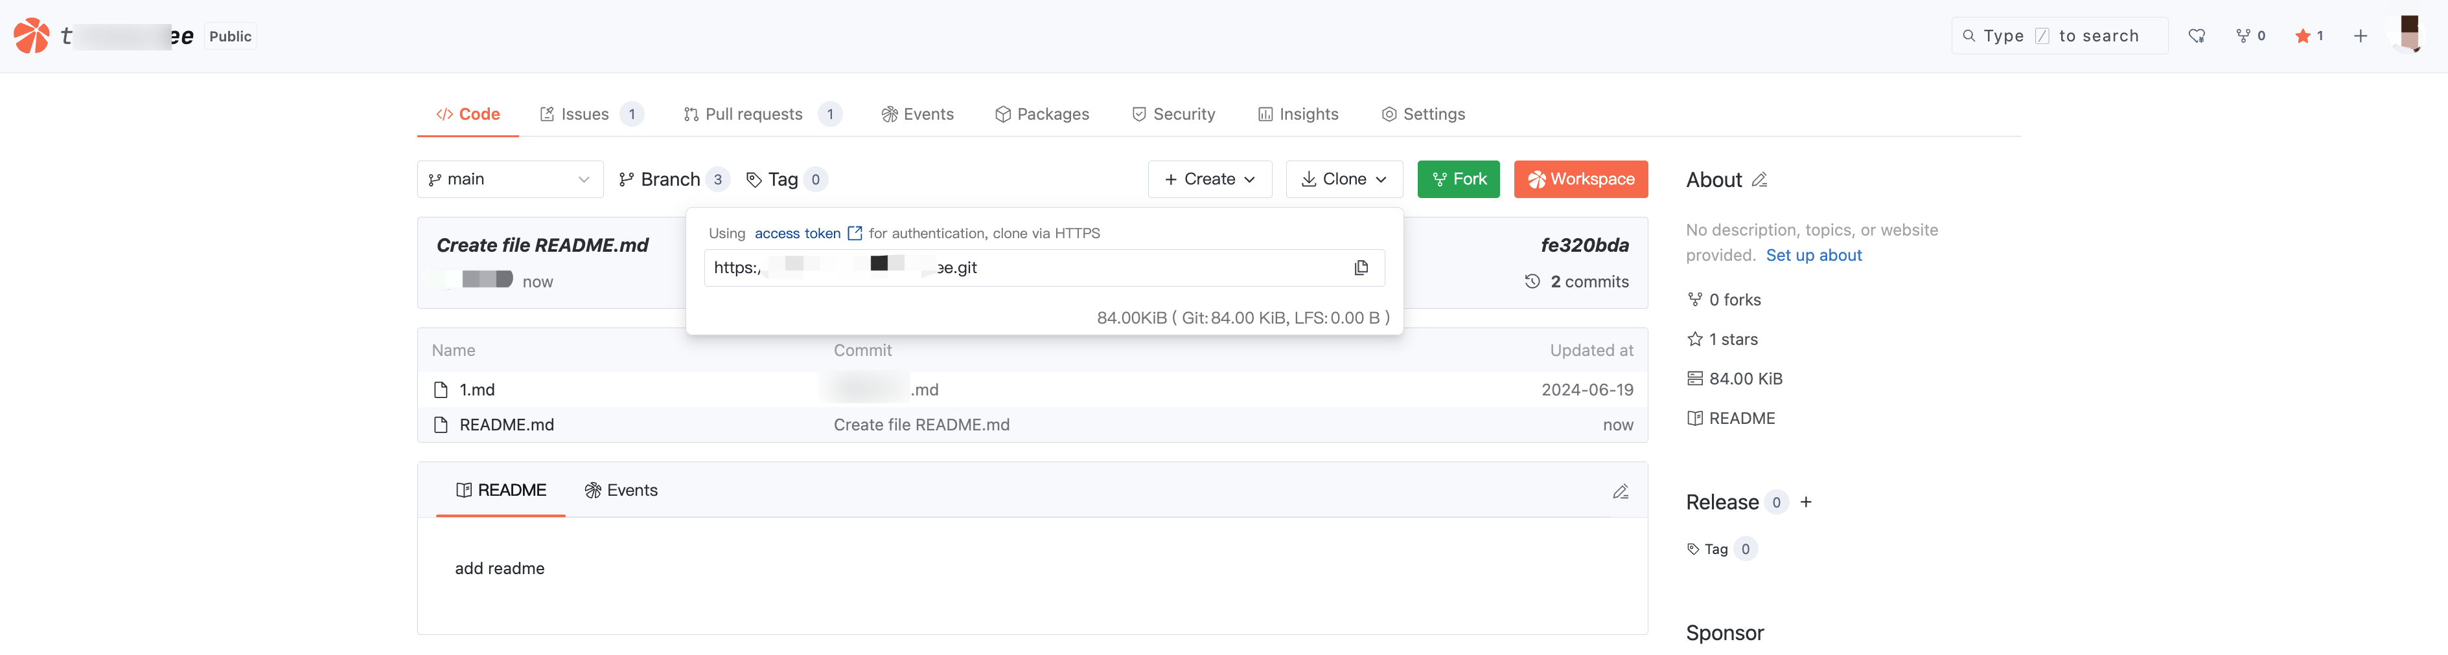Switch to the README Events tab
The image size is (2448, 655).
621,491
